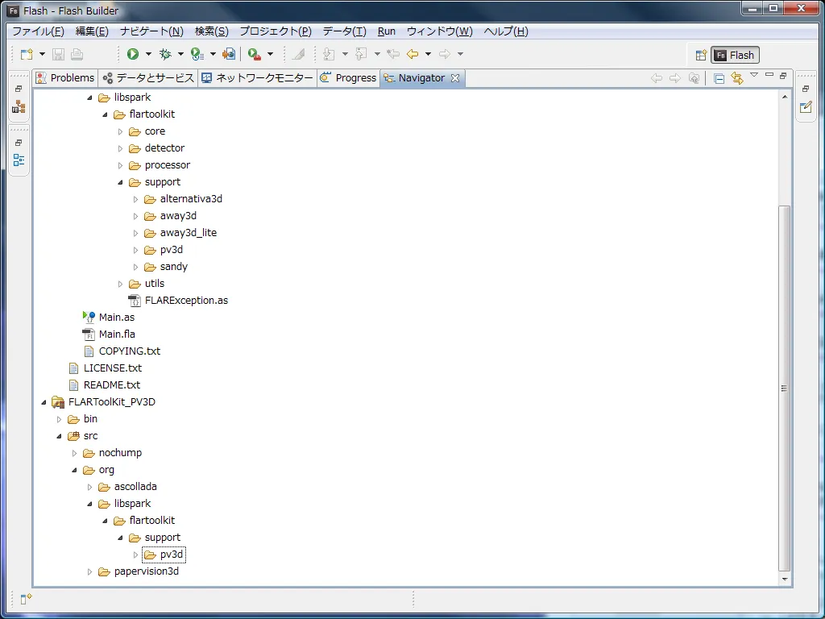Click the Print toolbar icon
The width and height of the screenshot is (825, 619).
77,54
